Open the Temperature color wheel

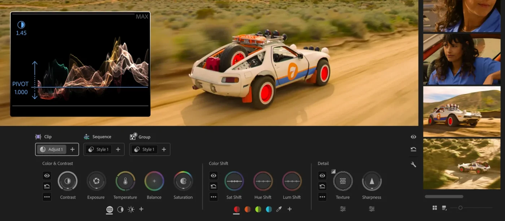125,181
